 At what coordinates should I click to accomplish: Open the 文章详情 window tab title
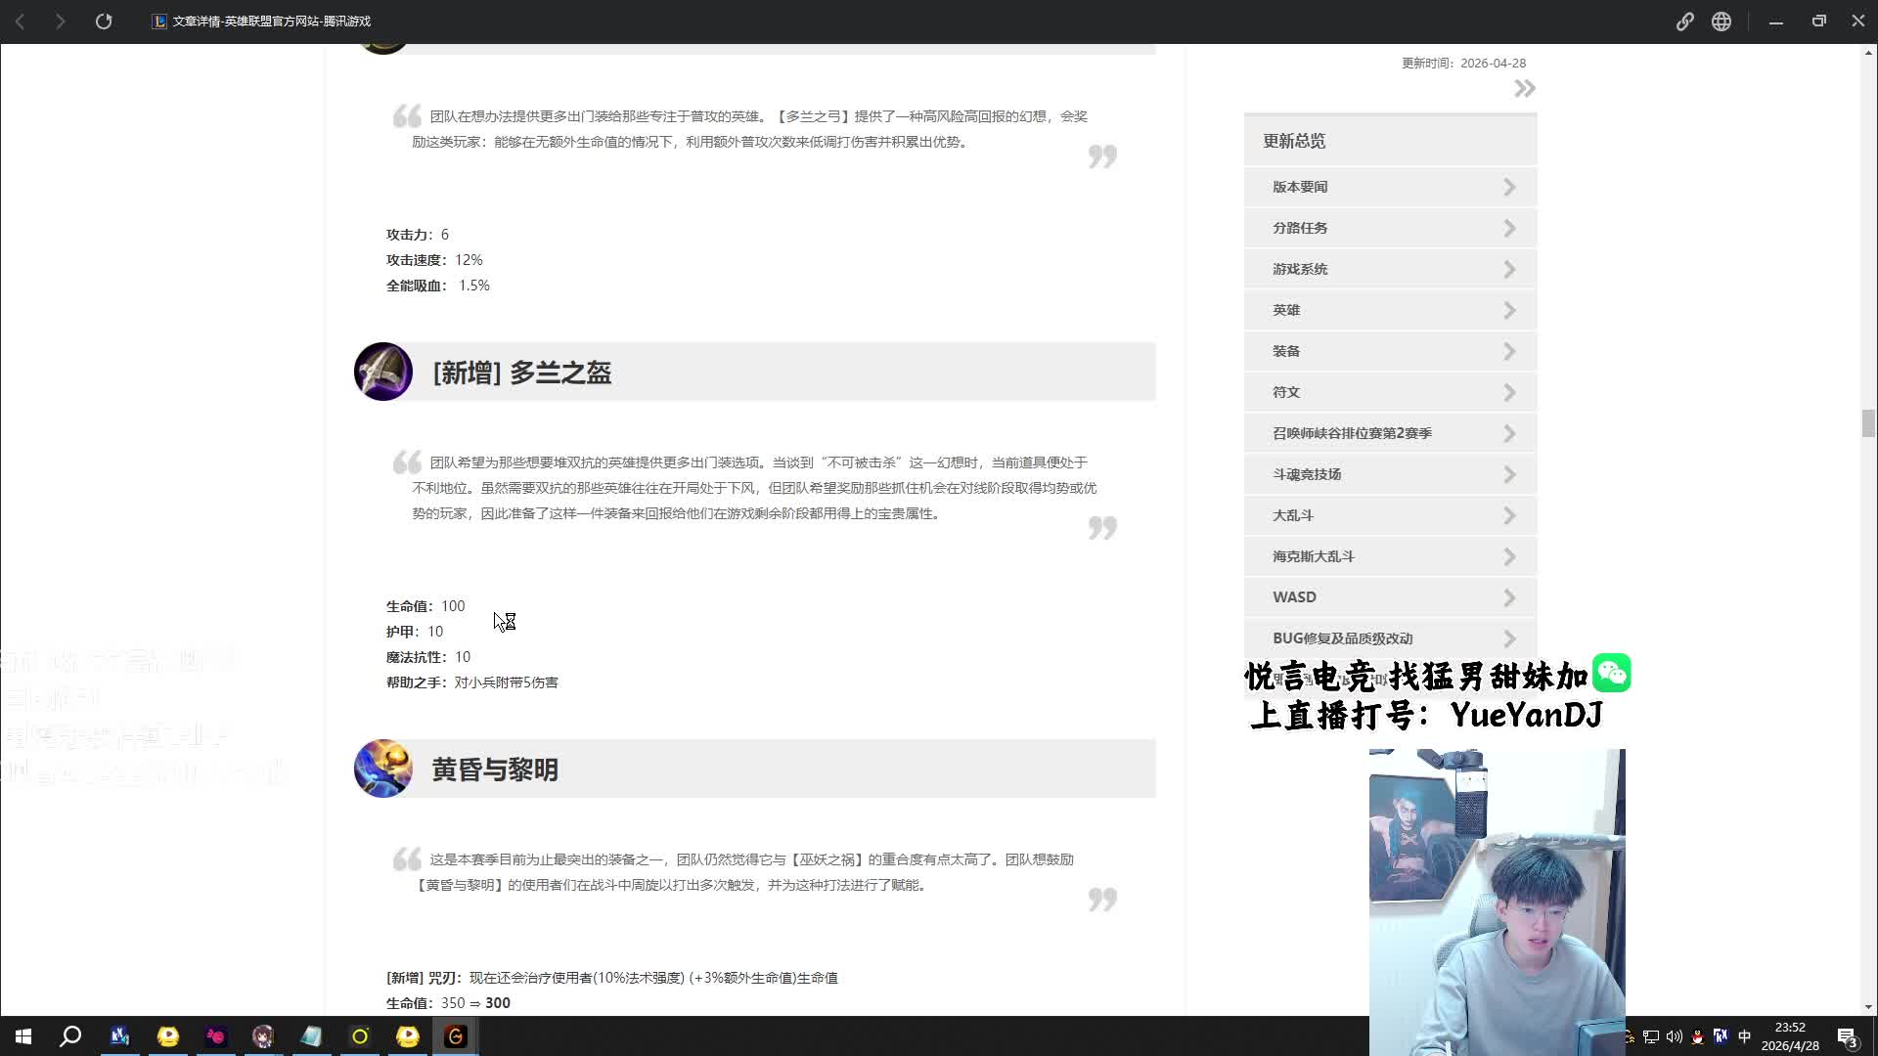[271, 21]
